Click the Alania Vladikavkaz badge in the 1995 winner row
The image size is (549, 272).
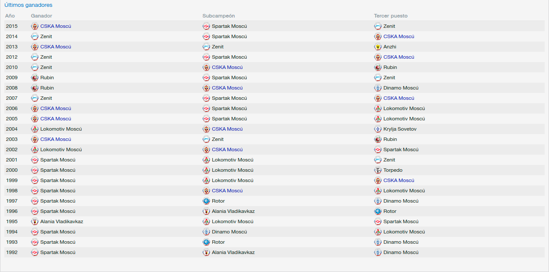(35, 221)
